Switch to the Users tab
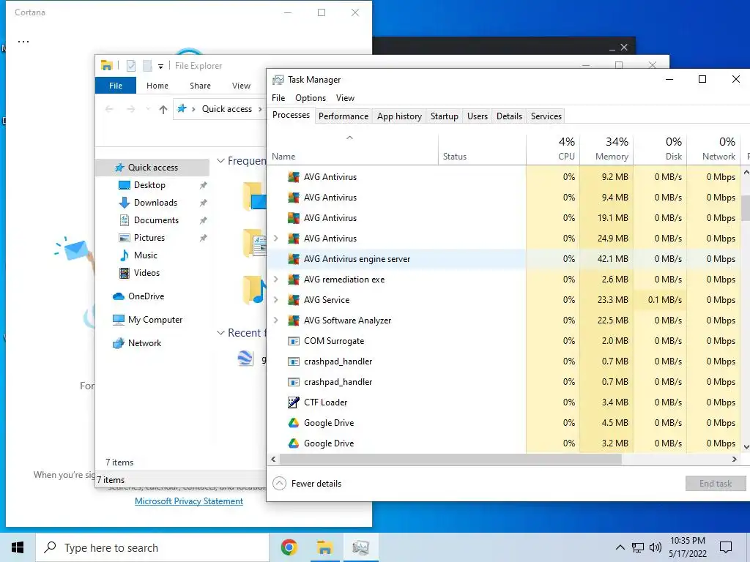This screenshot has height=562, width=750. click(x=478, y=116)
